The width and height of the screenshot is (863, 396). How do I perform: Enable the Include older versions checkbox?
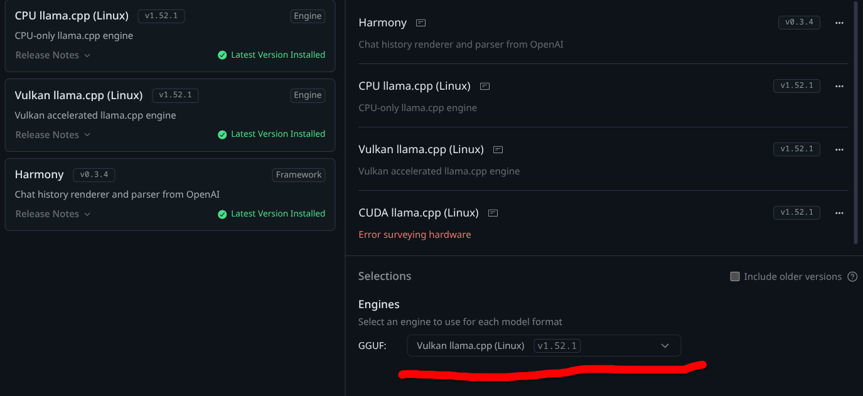735,277
